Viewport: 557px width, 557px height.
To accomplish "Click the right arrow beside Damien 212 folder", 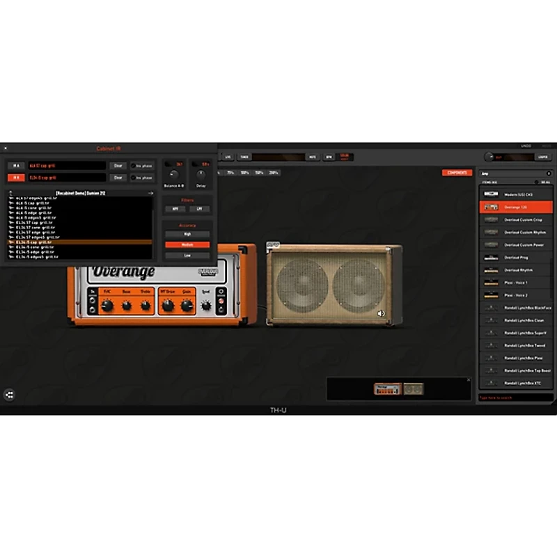I will (x=152, y=193).
